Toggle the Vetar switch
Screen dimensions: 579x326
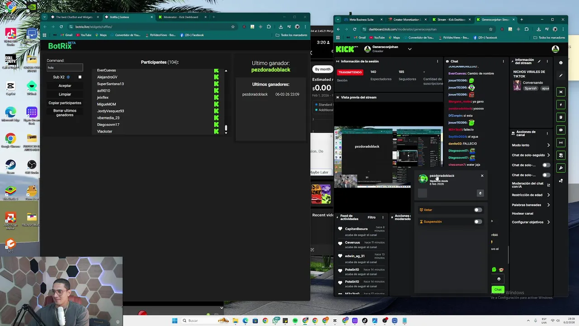tap(478, 210)
